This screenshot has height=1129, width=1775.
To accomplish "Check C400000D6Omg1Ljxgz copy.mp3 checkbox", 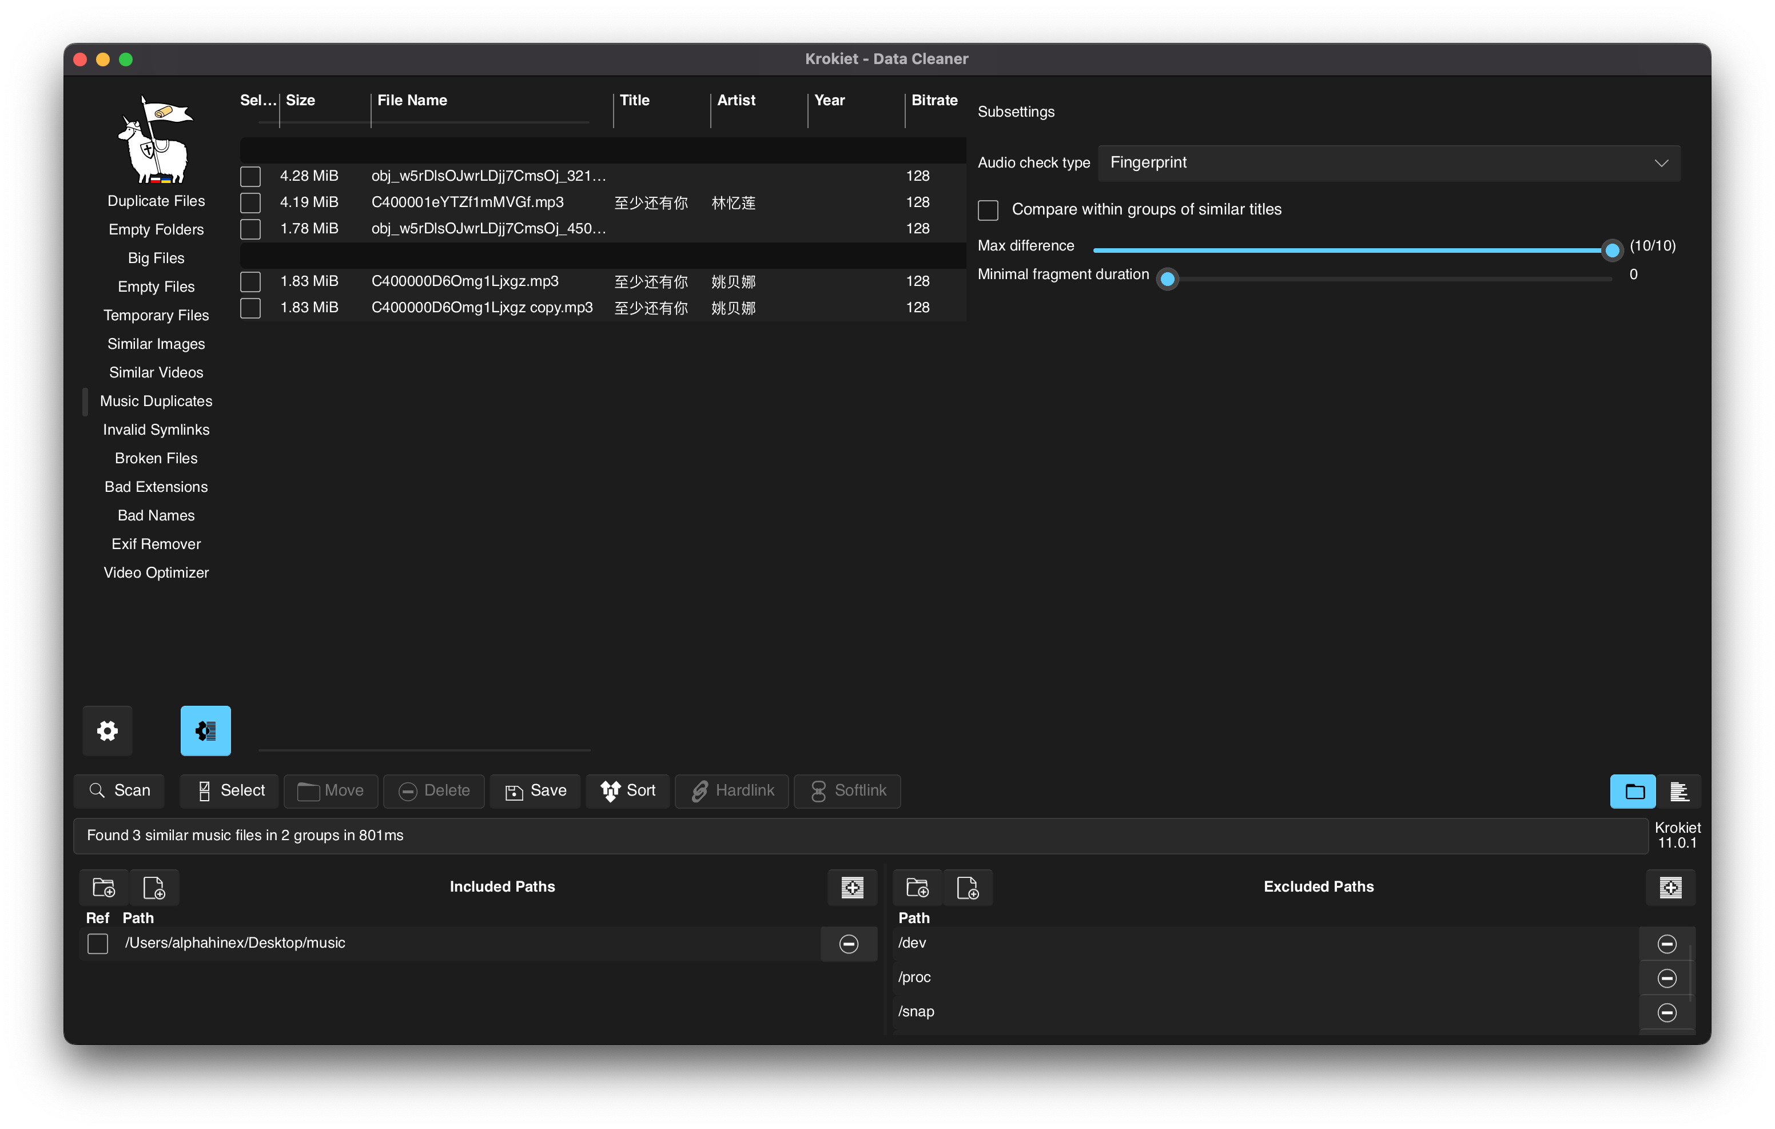I will (x=250, y=308).
